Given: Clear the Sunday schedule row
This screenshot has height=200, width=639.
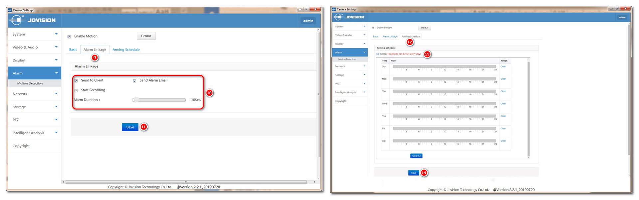Looking at the screenshot, I should [503, 66].
